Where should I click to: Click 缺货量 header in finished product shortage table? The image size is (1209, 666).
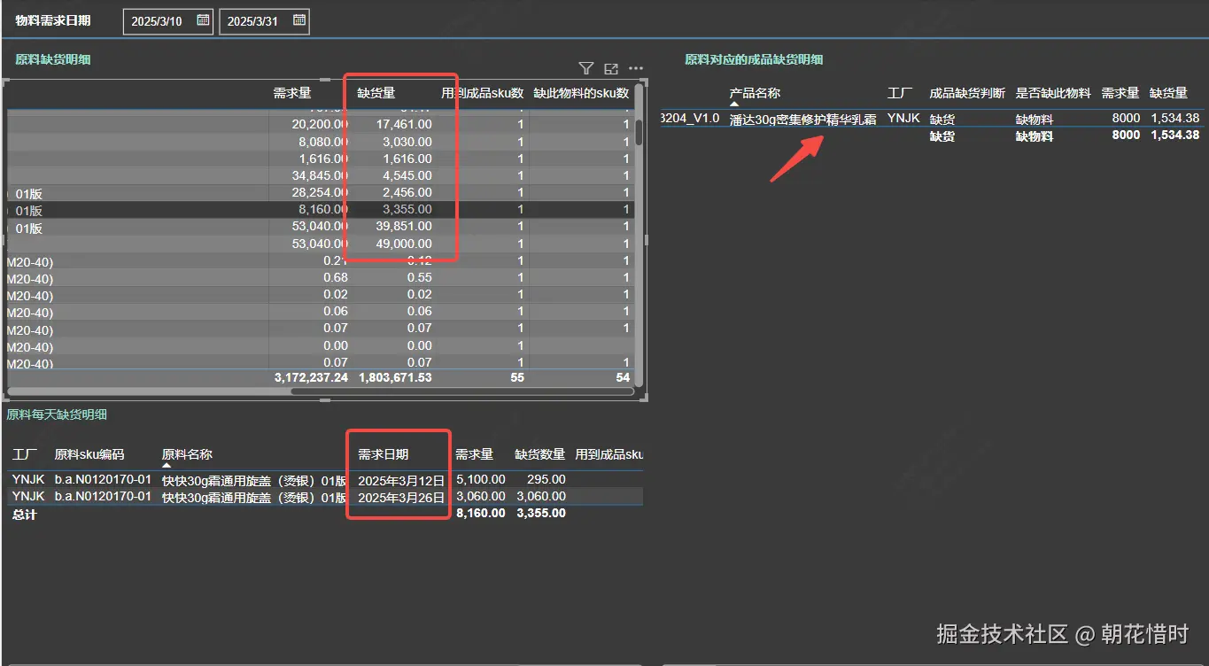1168,93
